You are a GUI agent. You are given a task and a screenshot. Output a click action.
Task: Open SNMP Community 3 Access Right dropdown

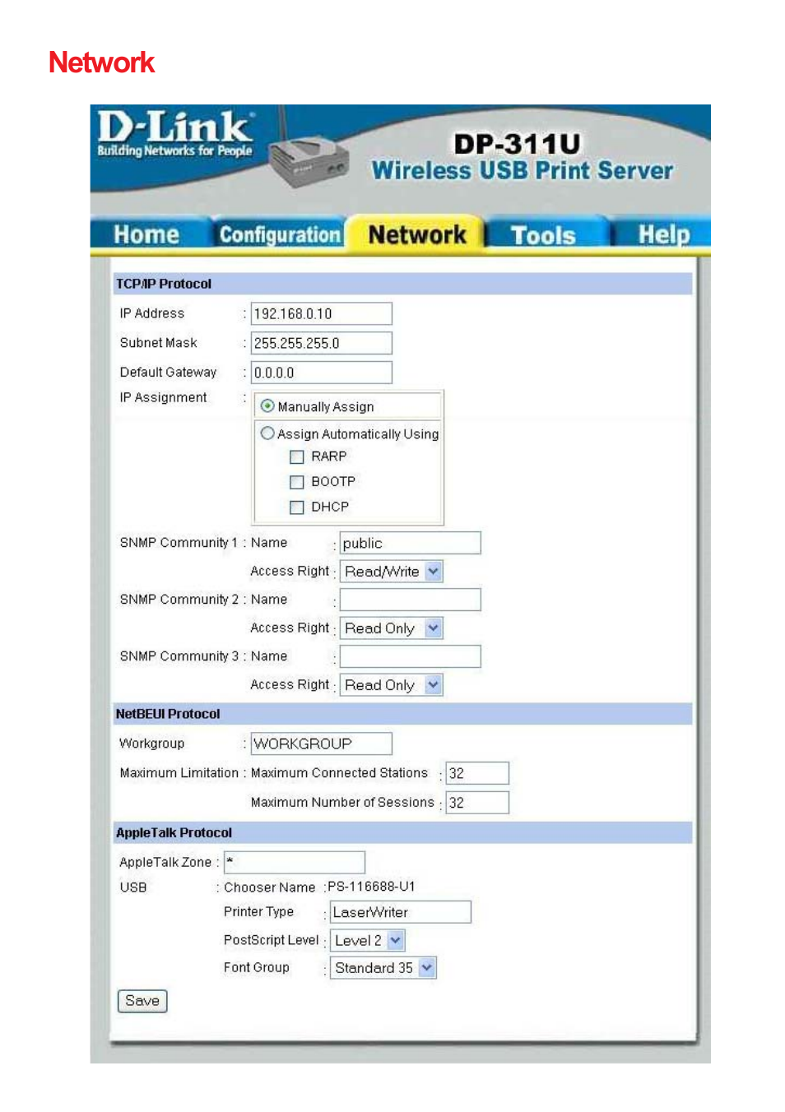(392, 684)
